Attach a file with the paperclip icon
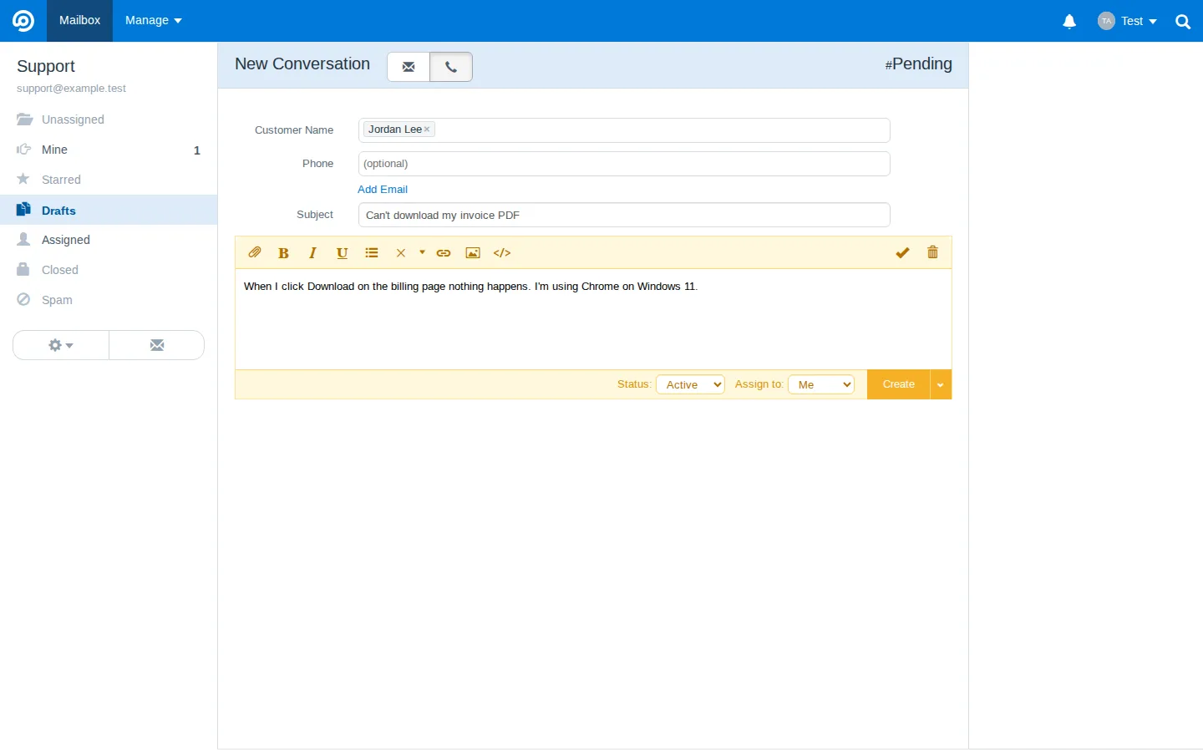The image size is (1203, 752). 255,252
